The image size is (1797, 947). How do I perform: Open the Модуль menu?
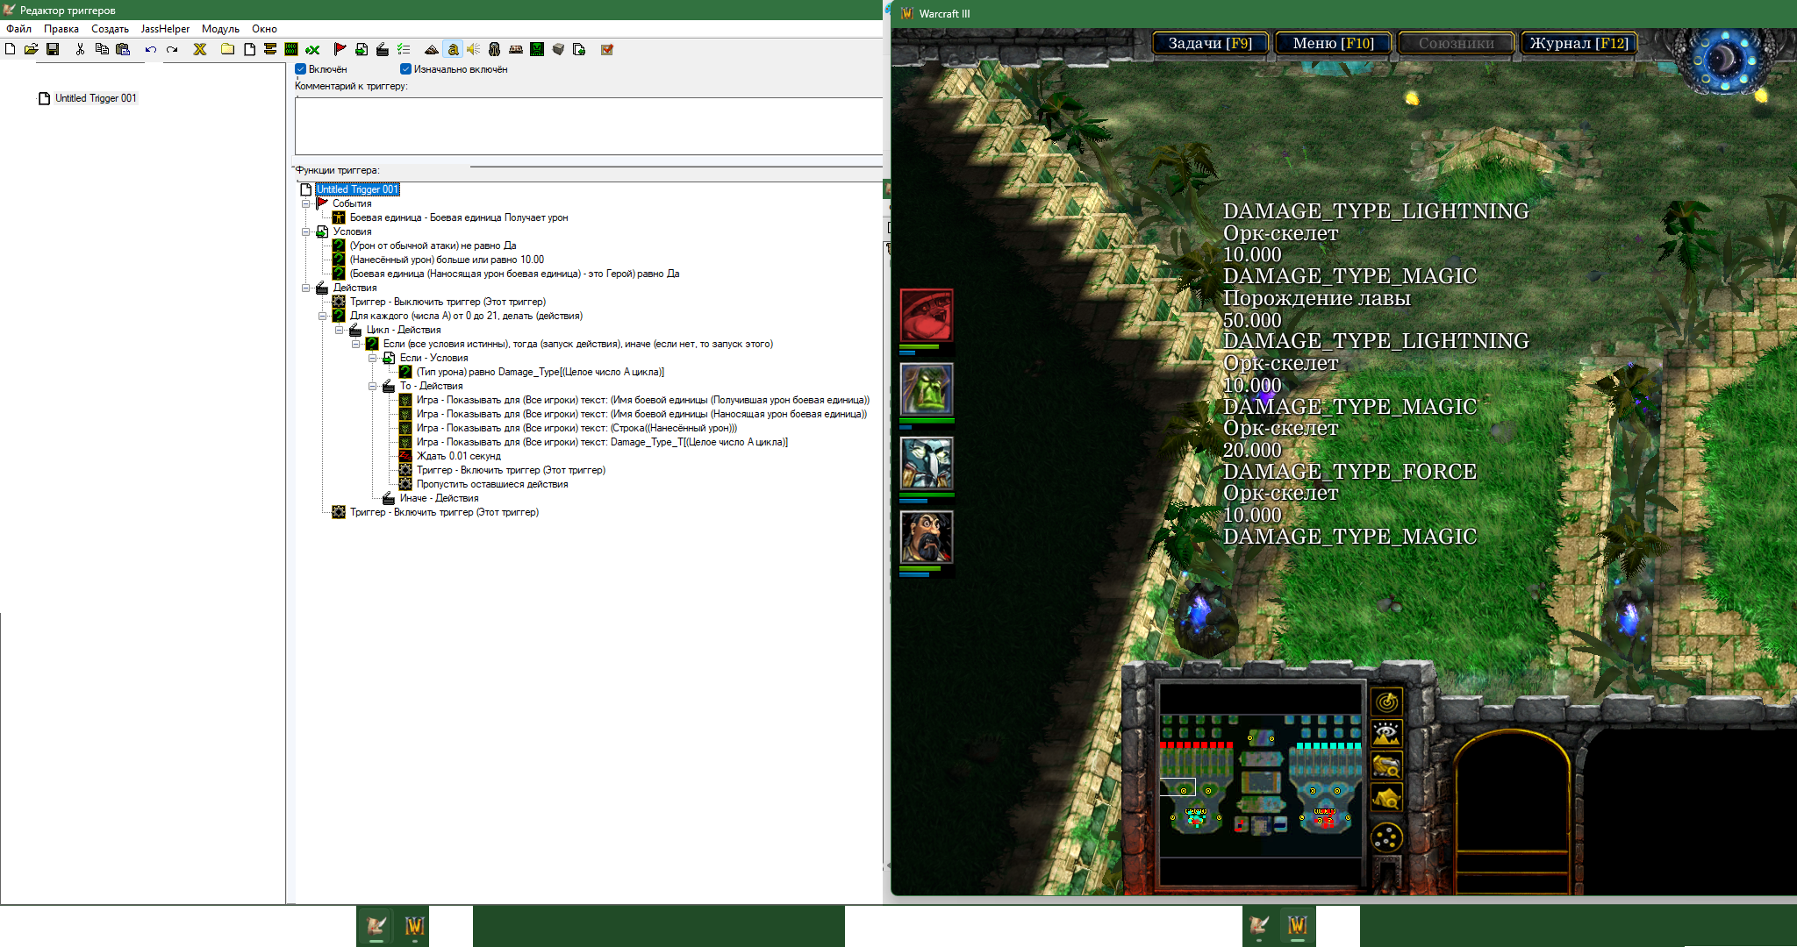tap(220, 29)
